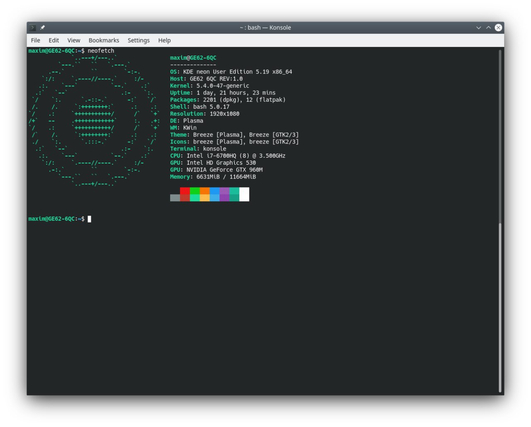Open the Edit menu
The width and height of the screenshot is (531, 427).
pyautogui.click(x=54, y=40)
